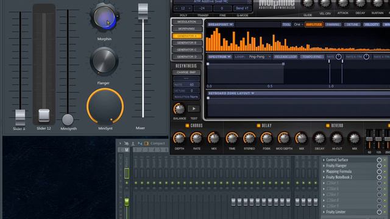Image resolution: width=390 pixels, height=219 pixels.
Task: Adjust the Delay Mix knob
Action: point(301,139)
